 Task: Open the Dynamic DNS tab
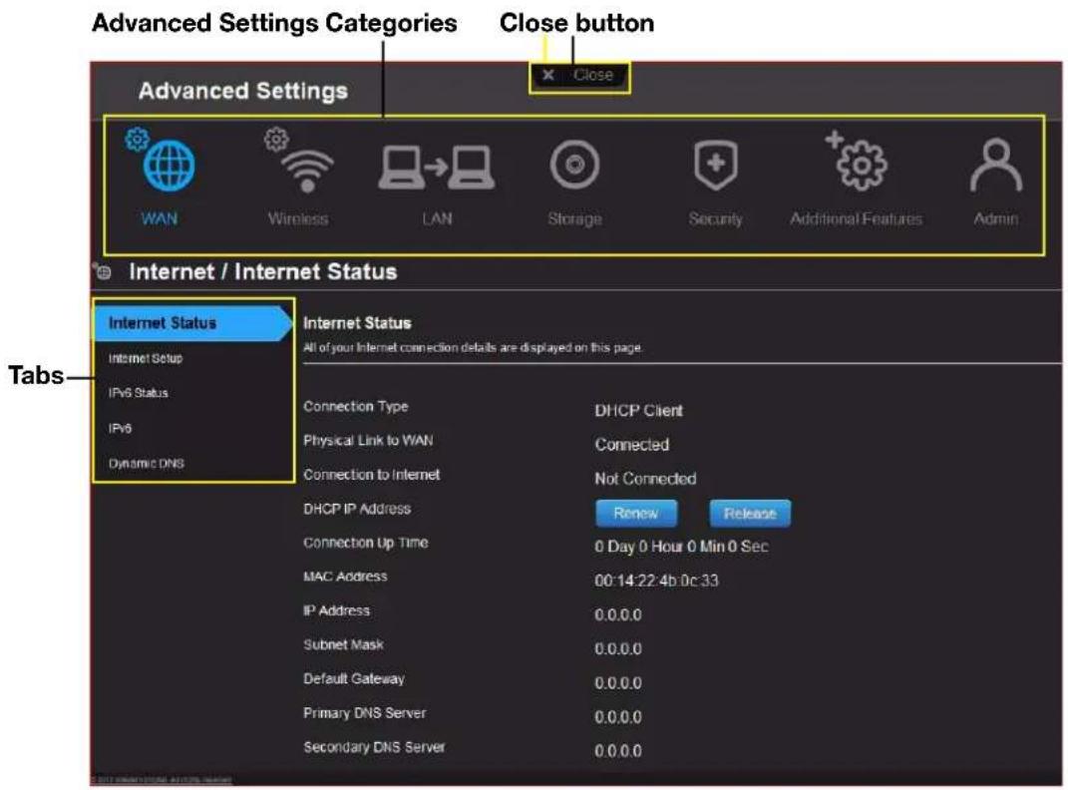pos(146,464)
